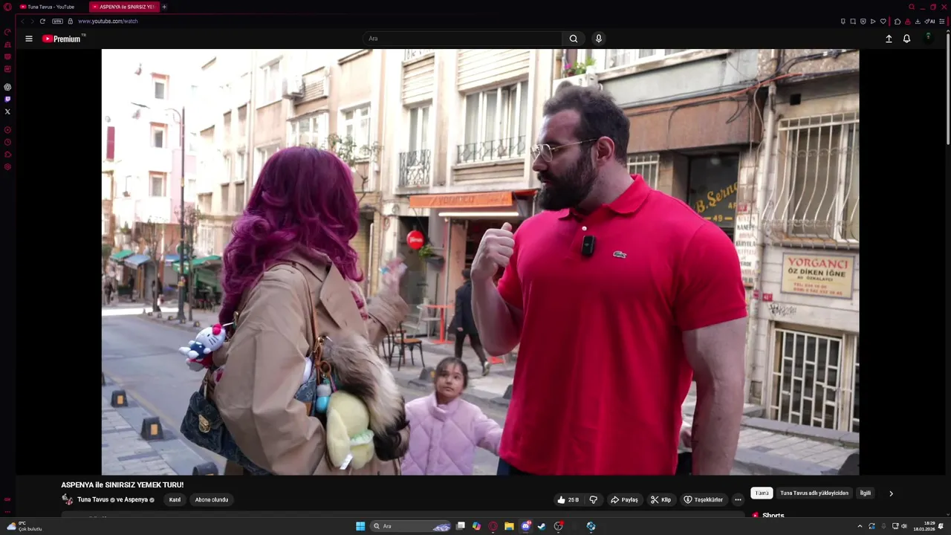
Task: Go to YouTube Premium home logo
Action: [62, 39]
